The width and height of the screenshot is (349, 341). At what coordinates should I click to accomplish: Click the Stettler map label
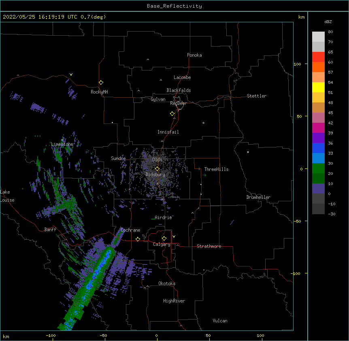coord(257,96)
